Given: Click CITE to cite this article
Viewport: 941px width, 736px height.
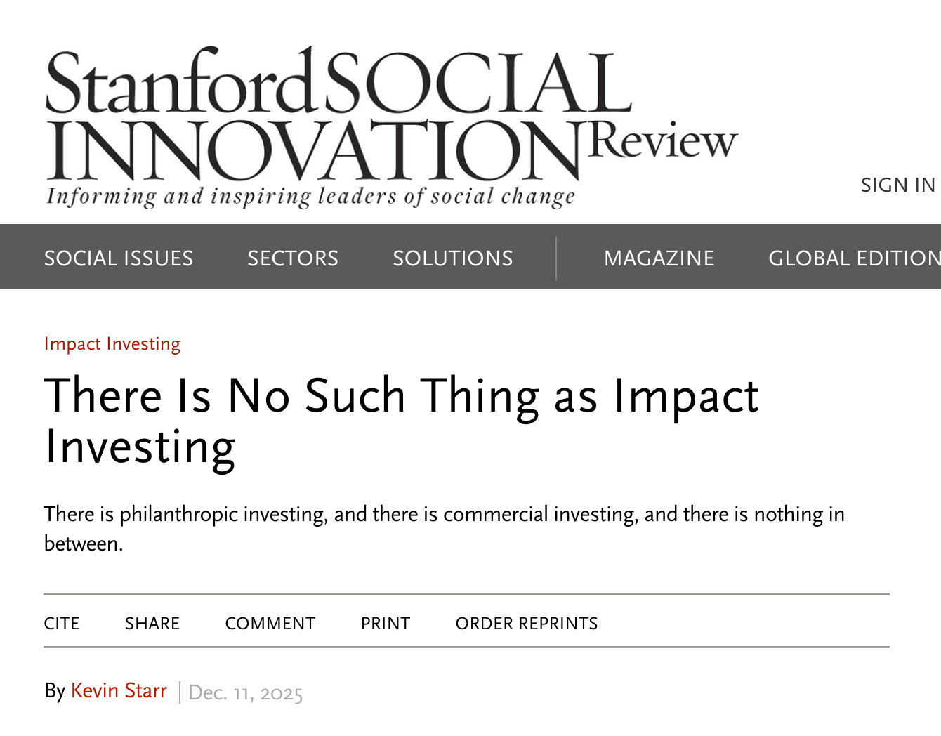Looking at the screenshot, I should pos(62,624).
